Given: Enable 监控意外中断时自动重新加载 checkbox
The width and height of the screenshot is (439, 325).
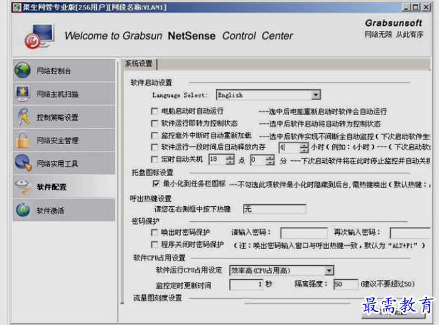Looking at the screenshot, I should coord(154,136).
